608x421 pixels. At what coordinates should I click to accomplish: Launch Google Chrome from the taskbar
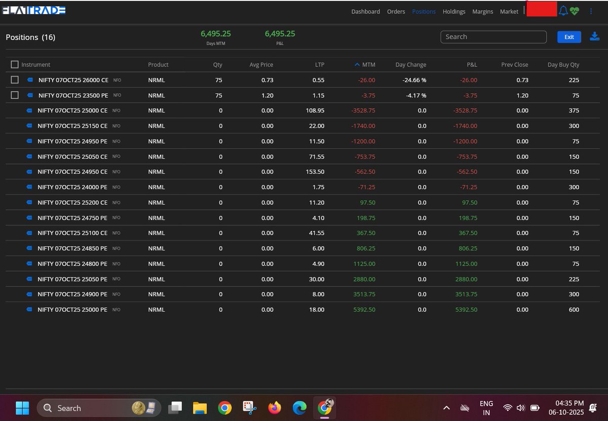coord(225,407)
